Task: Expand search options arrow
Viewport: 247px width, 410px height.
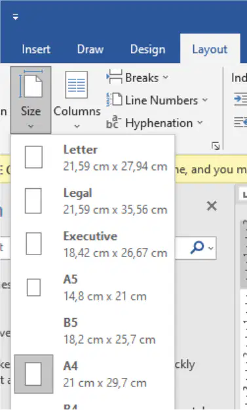Action: point(211,247)
